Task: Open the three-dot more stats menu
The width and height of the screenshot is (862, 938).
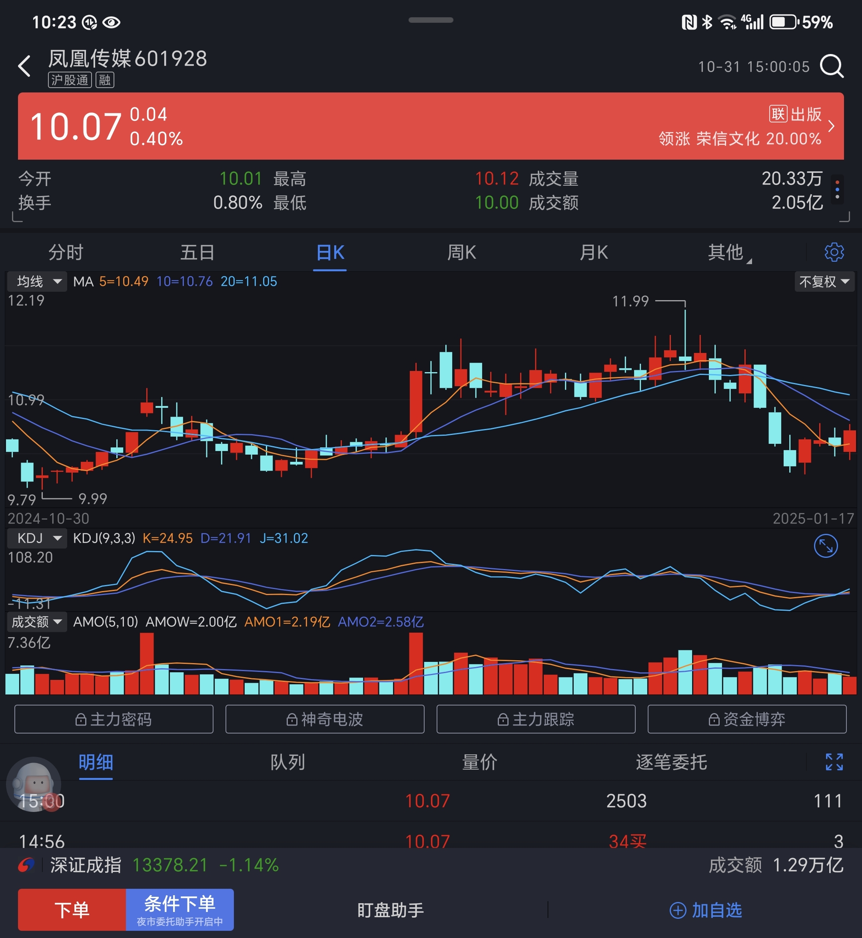Action: coord(837,190)
